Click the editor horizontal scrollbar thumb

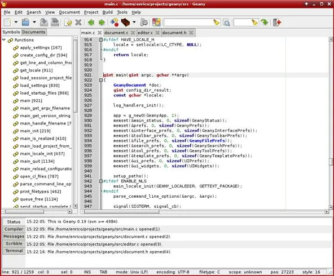(x=122, y=212)
